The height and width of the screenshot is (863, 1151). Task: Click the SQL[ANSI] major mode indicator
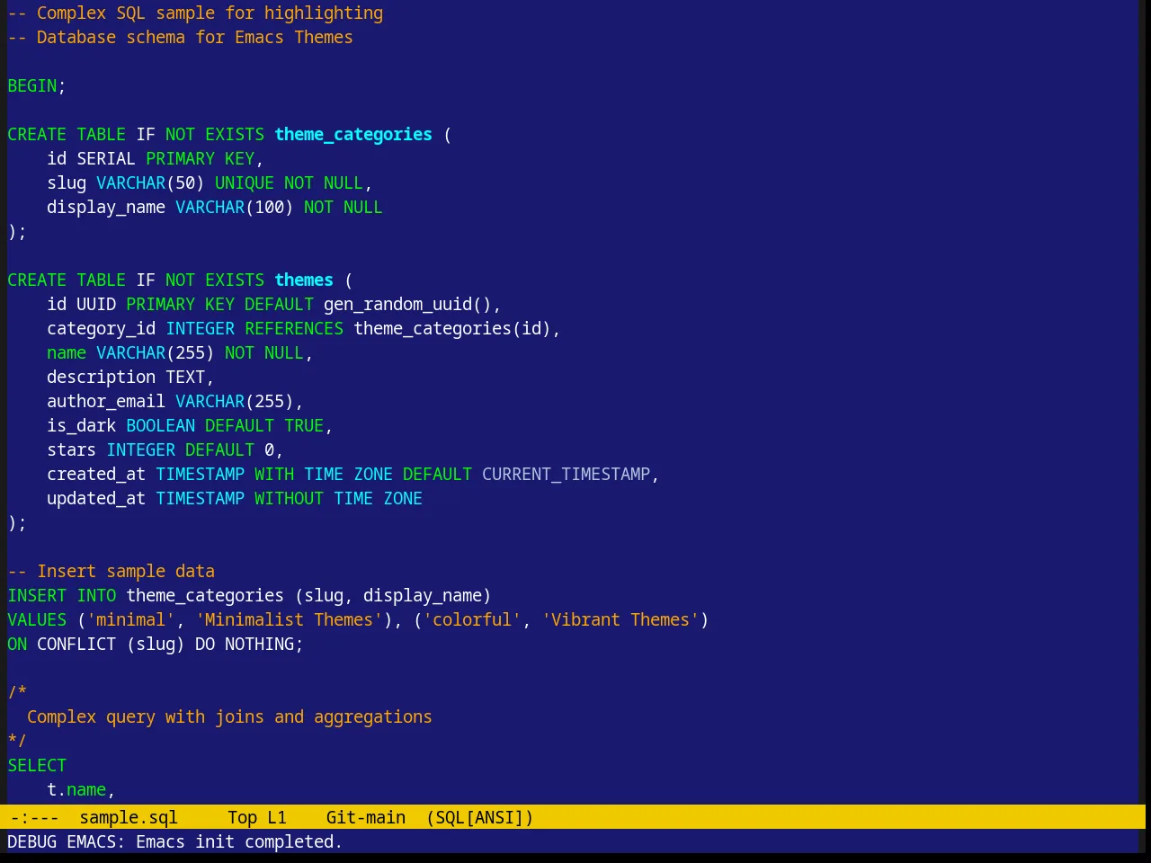coord(480,817)
